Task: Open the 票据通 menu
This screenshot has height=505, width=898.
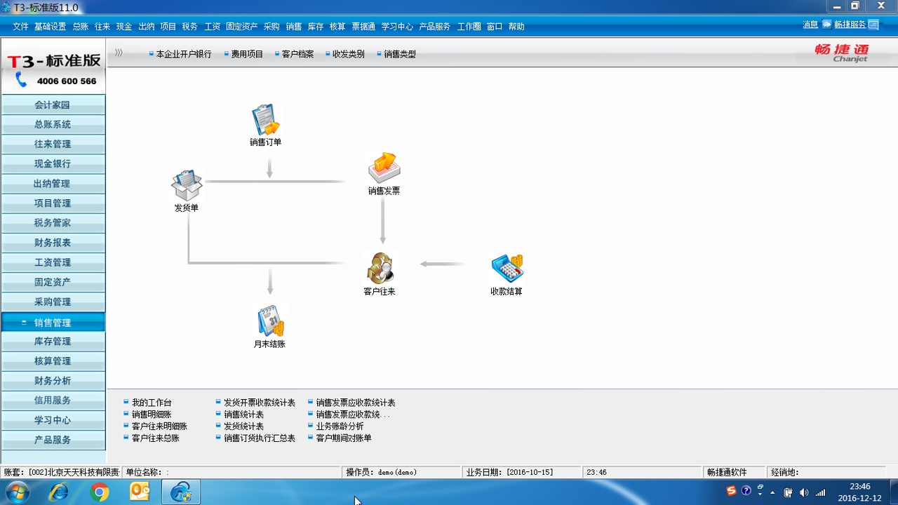Action: point(363,26)
